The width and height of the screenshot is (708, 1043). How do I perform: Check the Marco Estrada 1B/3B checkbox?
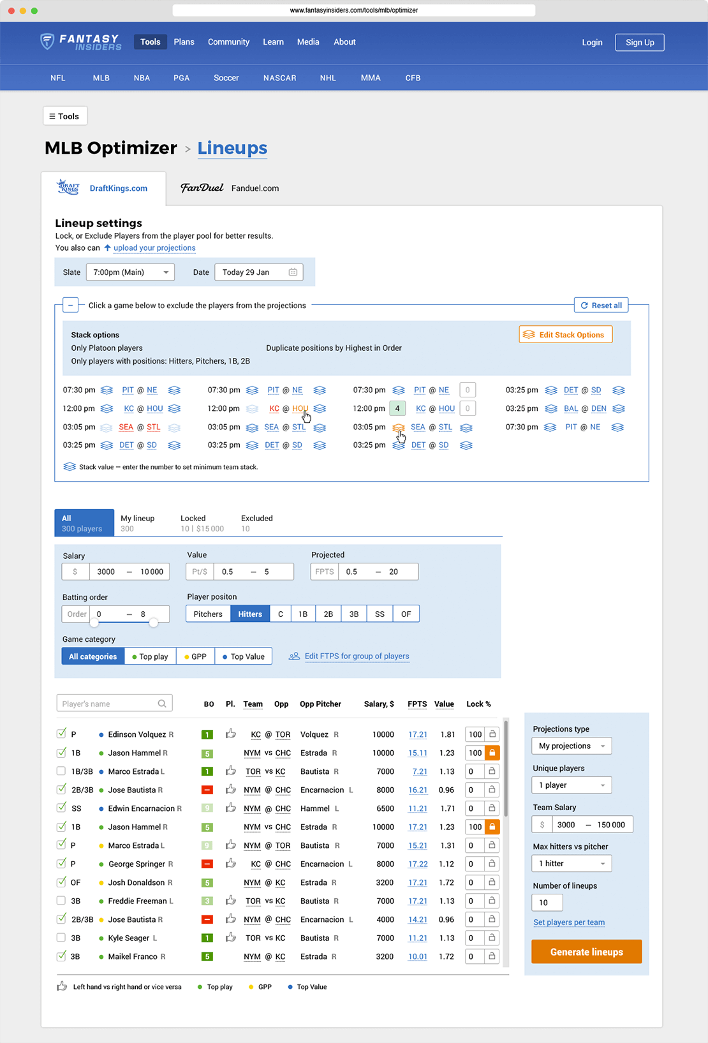[61, 771]
